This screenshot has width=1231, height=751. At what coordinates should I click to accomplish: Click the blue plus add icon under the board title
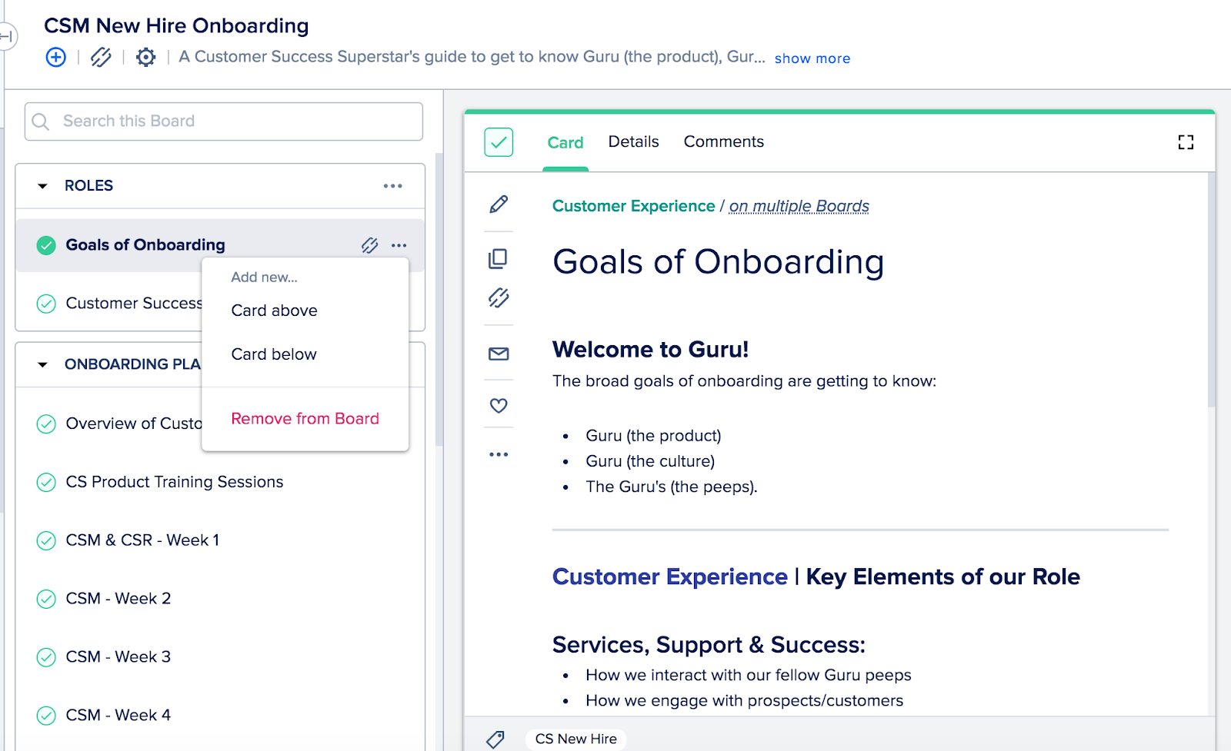(x=56, y=57)
